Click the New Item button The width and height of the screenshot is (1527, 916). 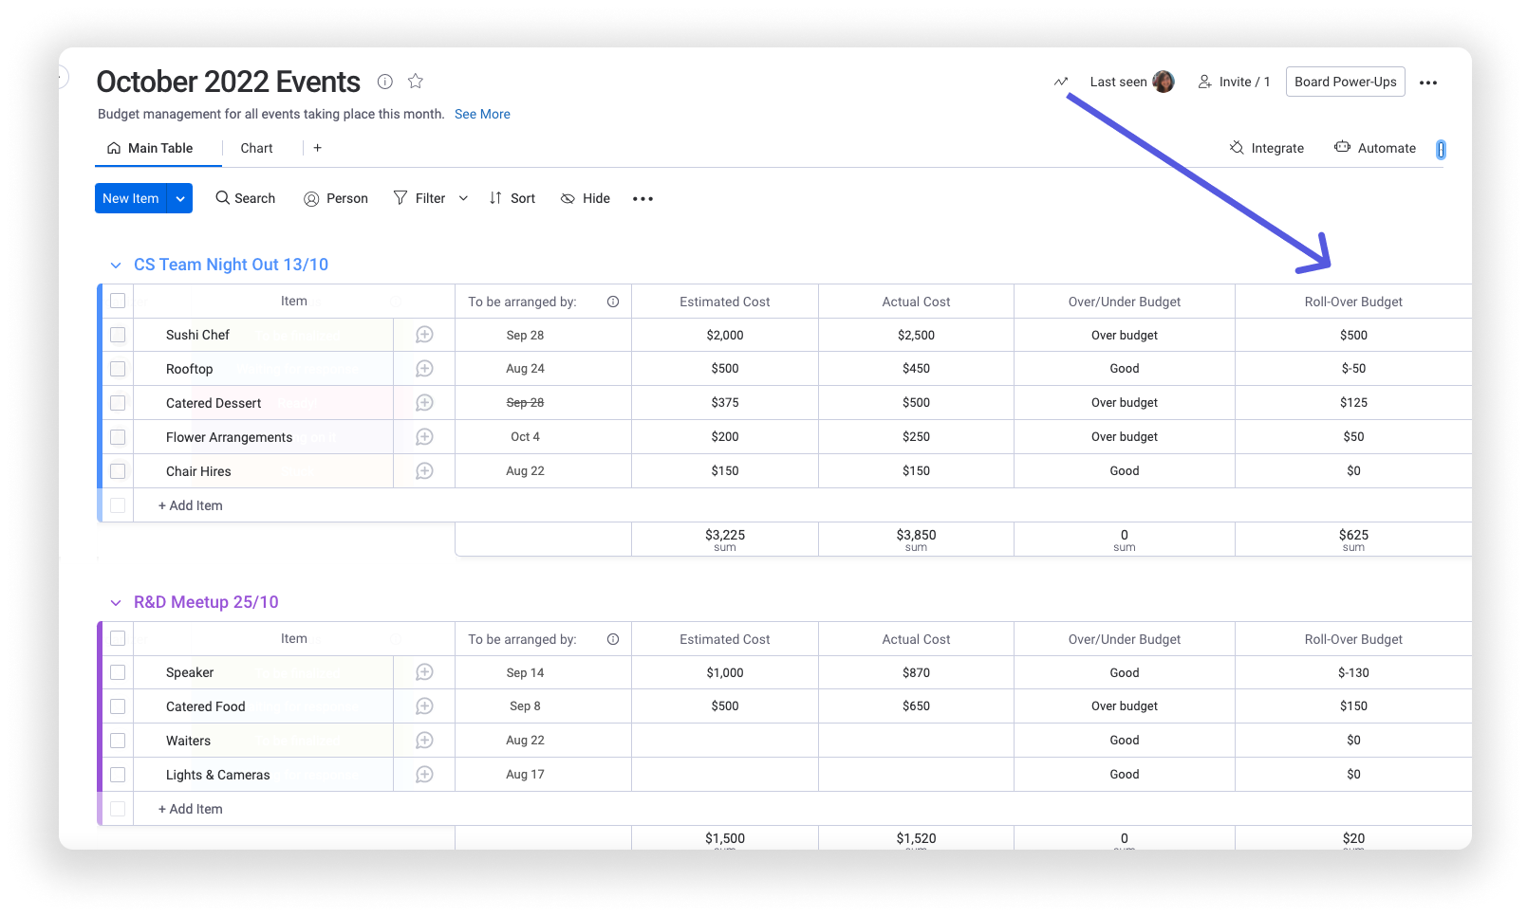pyautogui.click(x=131, y=198)
